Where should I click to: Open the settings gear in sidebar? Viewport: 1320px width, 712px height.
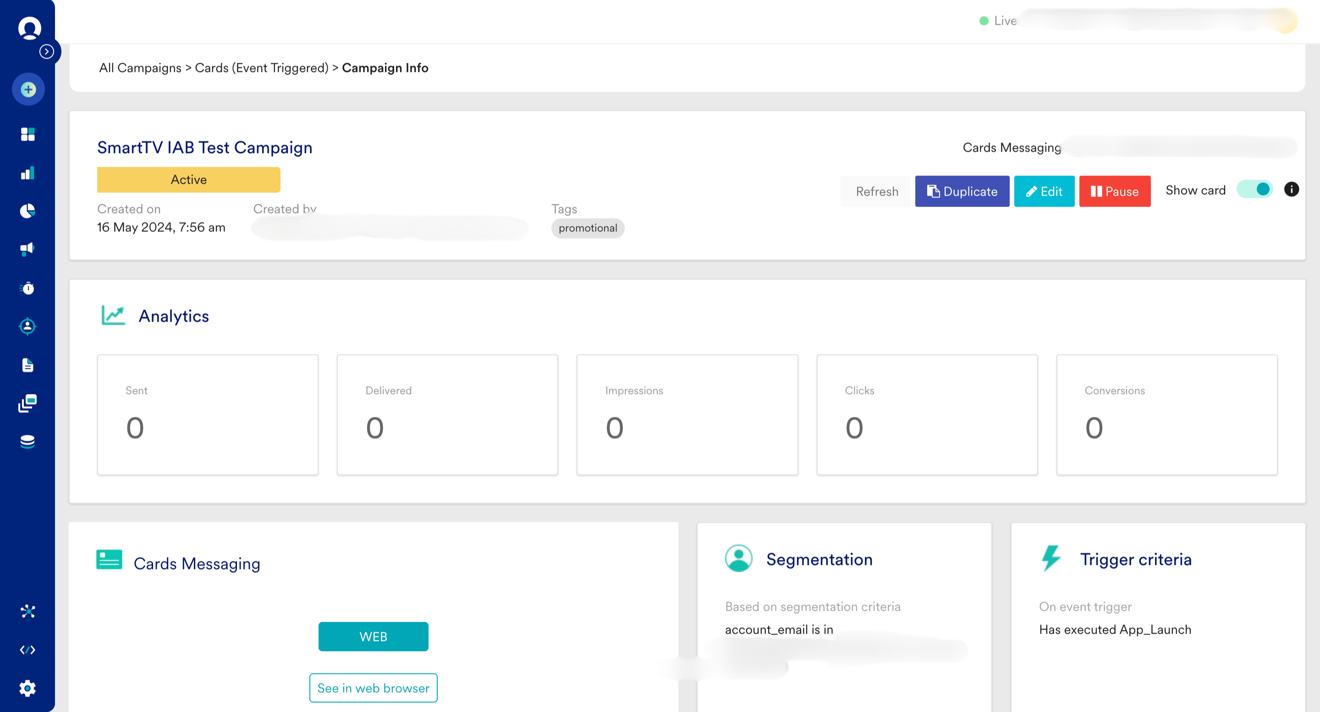coord(27,688)
